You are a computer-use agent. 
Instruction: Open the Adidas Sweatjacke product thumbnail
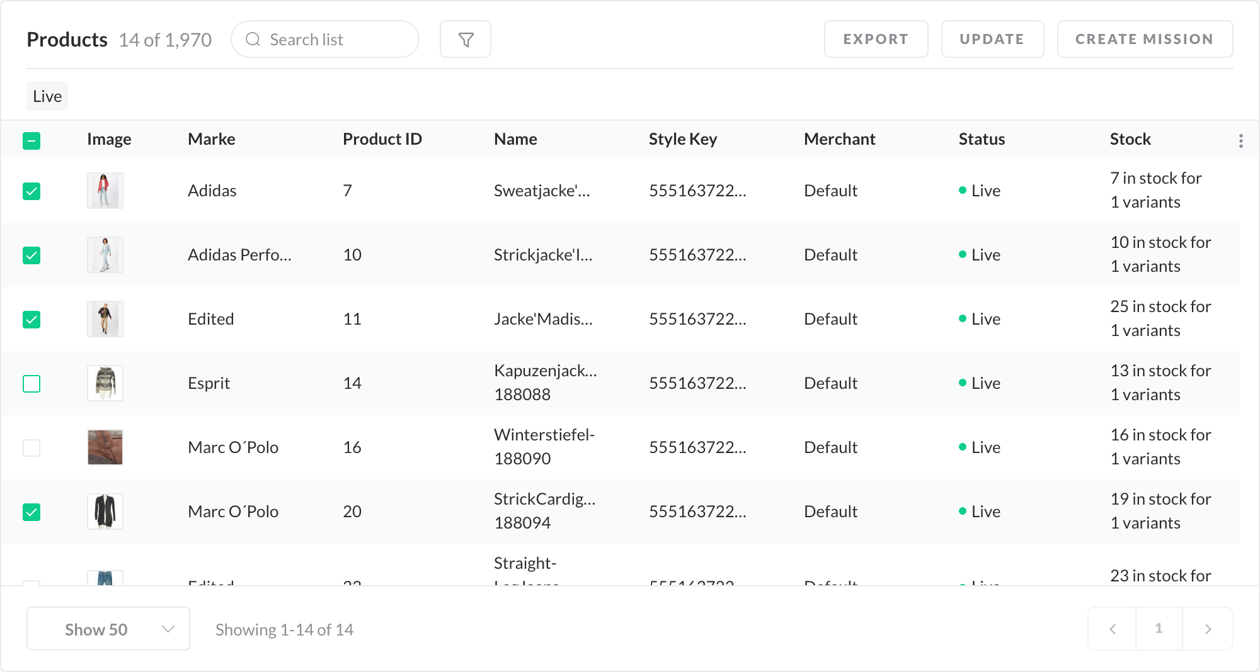(x=105, y=191)
